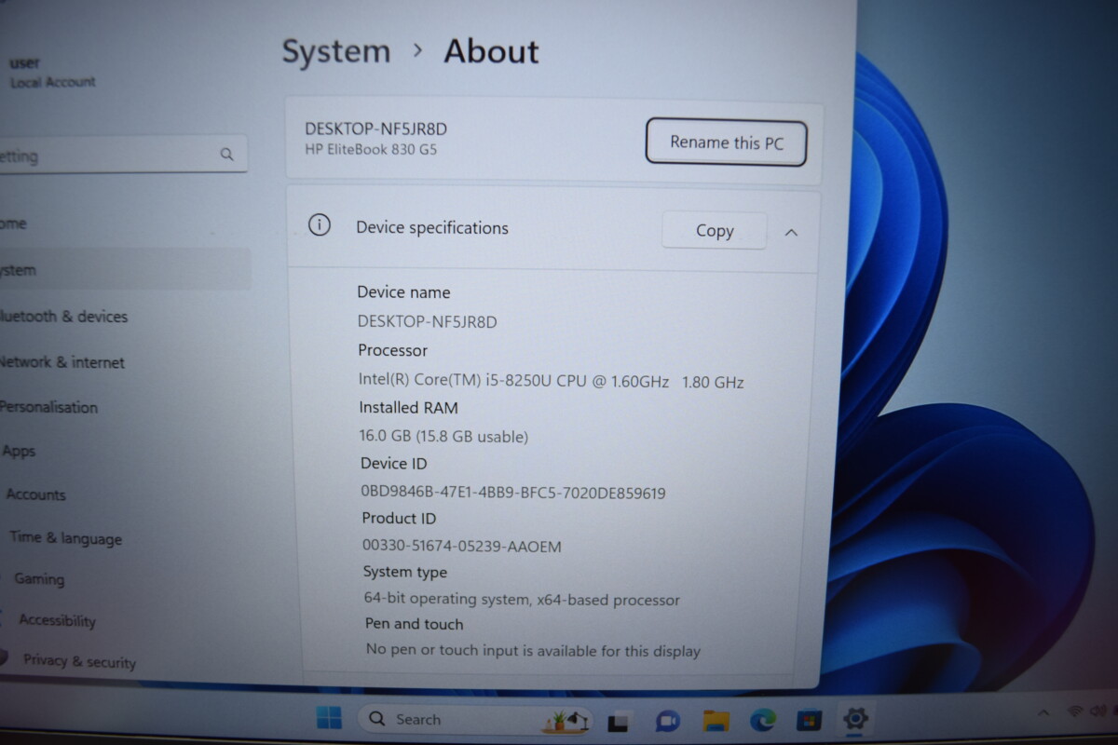The height and width of the screenshot is (745, 1118).
Task: Open Time & language settings
Action: coord(65,538)
